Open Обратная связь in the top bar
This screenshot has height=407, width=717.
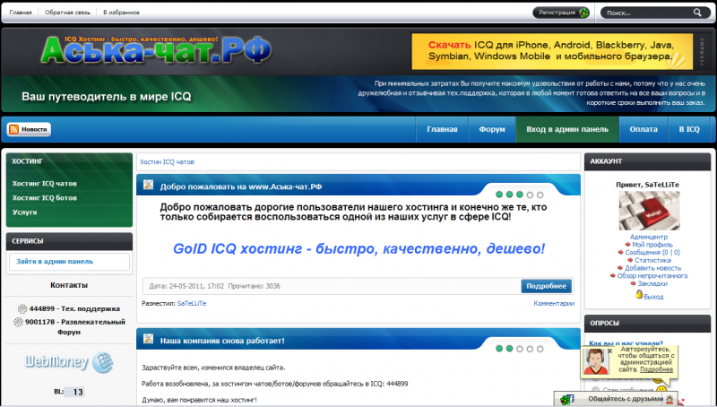click(x=67, y=13)
